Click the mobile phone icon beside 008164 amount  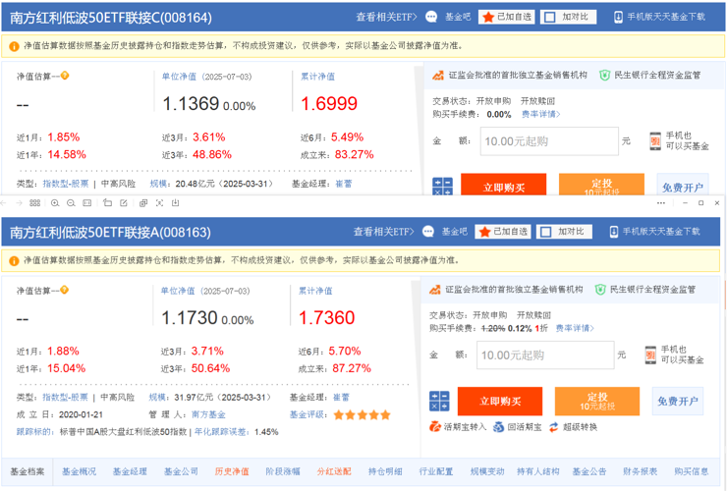pyautogui.click(x=654, y=141)
